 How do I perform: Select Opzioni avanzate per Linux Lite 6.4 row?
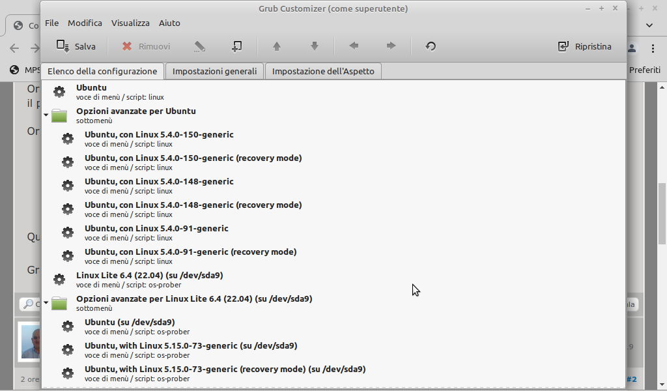[x=333, y=303]
